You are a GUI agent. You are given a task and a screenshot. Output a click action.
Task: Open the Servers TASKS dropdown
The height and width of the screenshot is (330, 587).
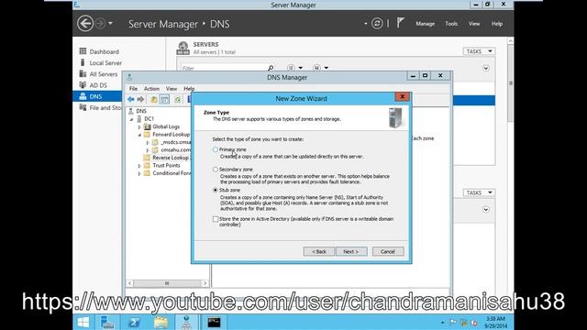click(x=479, y=51)
